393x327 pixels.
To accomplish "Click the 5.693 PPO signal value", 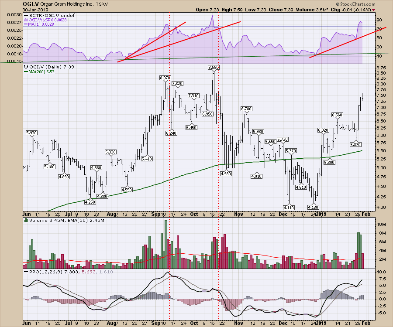I will click(88, 272).
